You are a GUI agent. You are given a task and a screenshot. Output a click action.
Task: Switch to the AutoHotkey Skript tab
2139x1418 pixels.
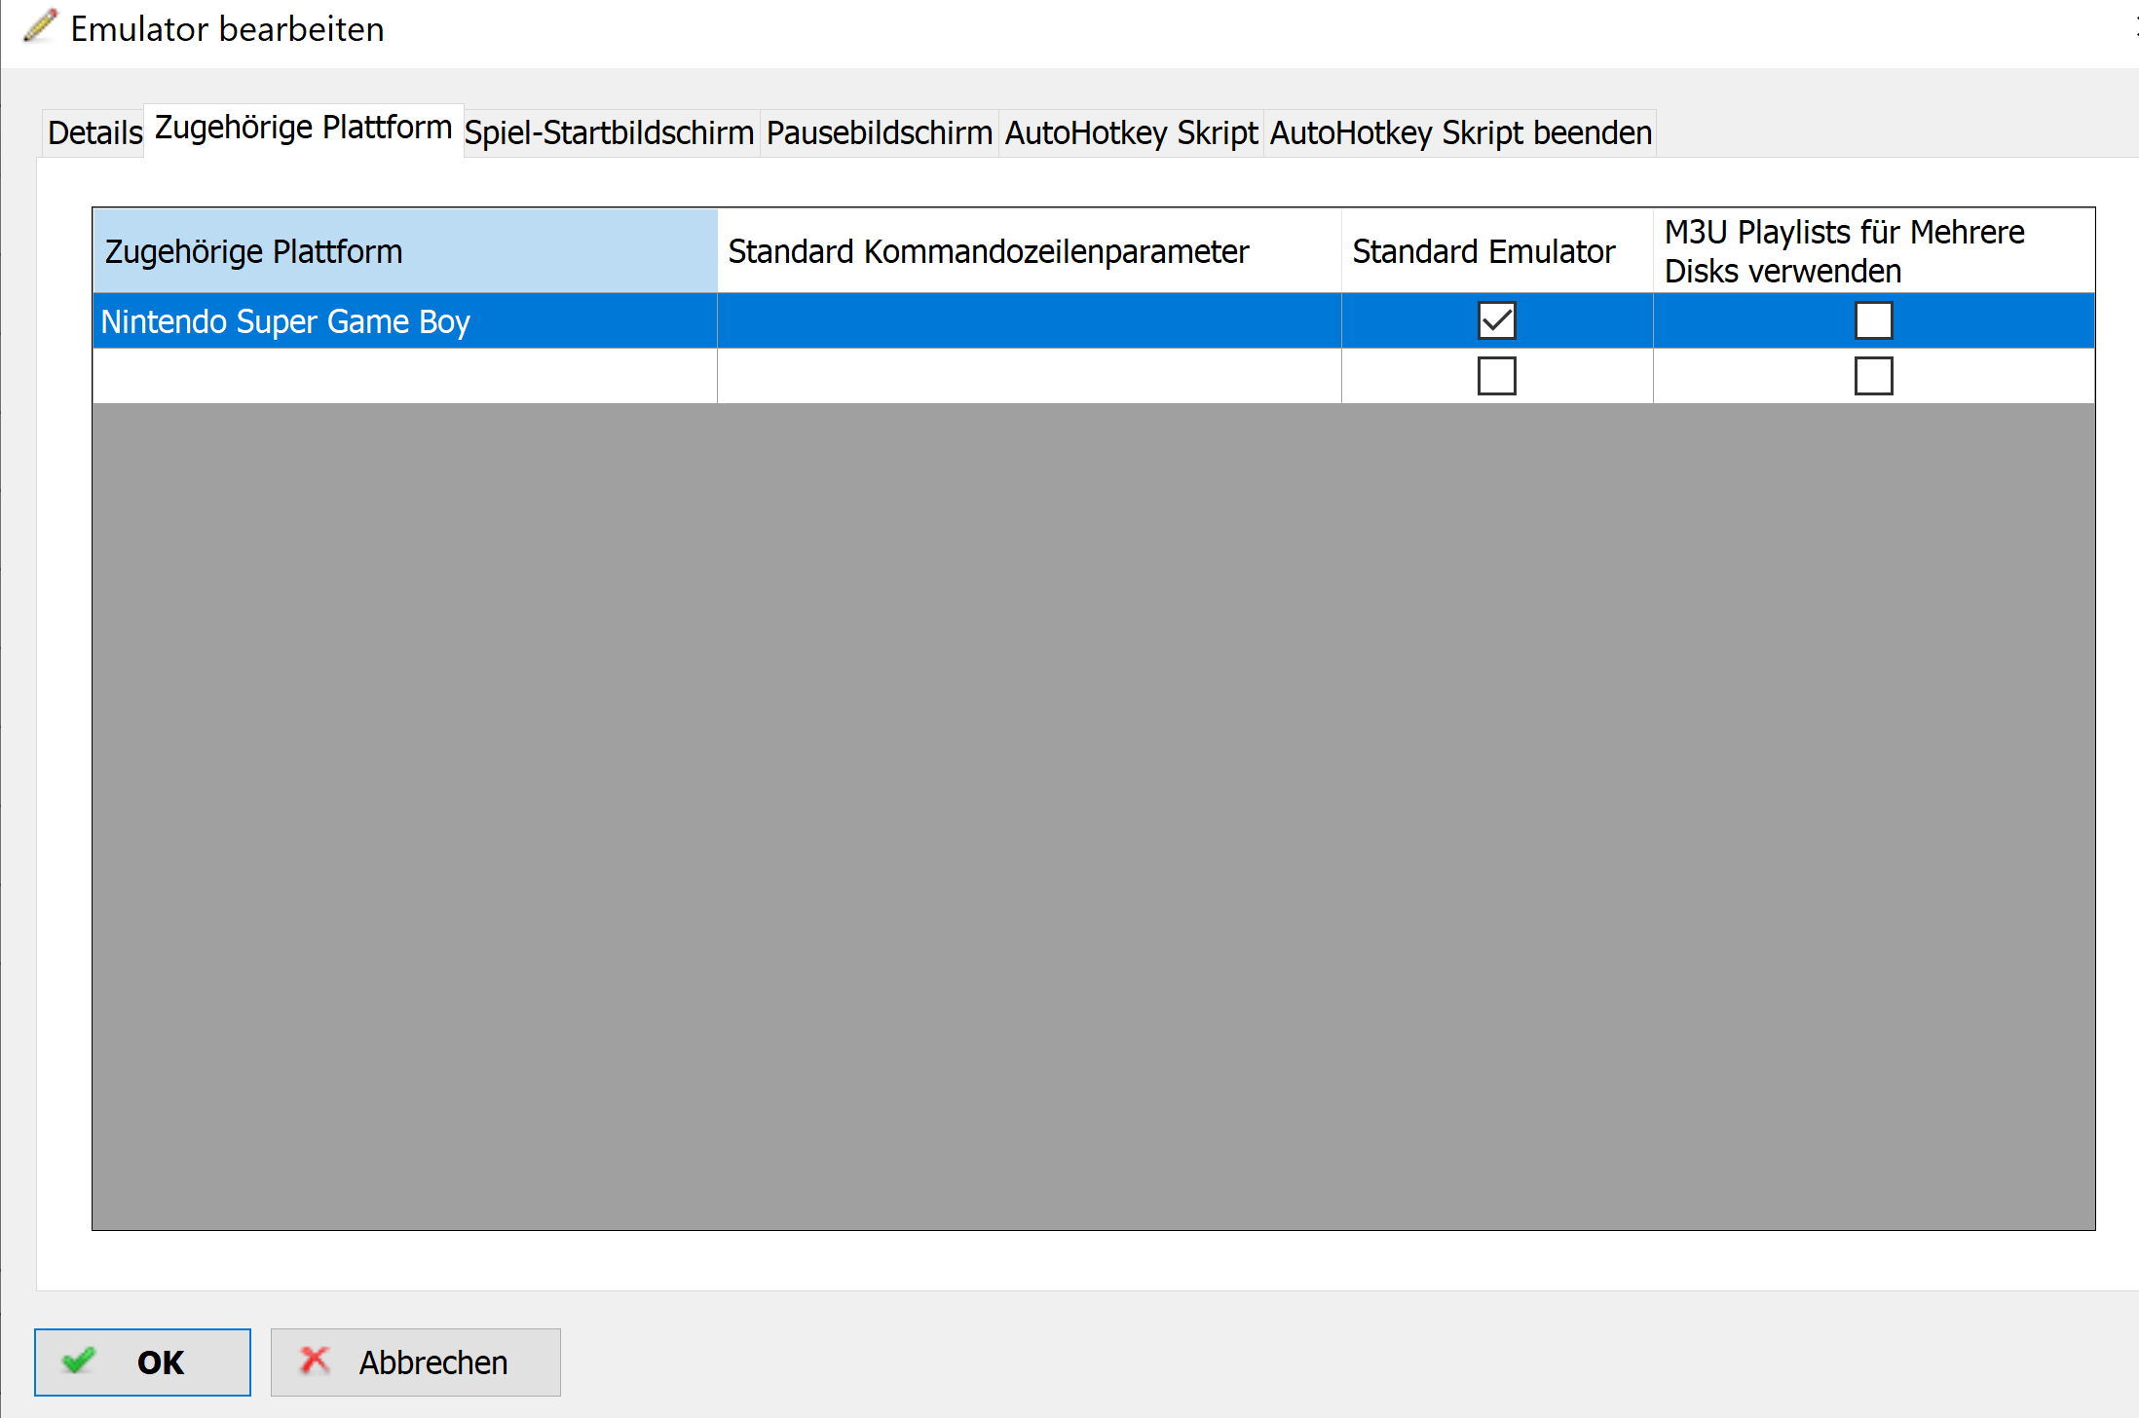pos(1131,132)
